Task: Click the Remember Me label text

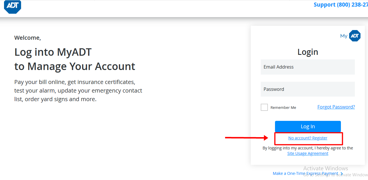Action: tap(283, 108)
